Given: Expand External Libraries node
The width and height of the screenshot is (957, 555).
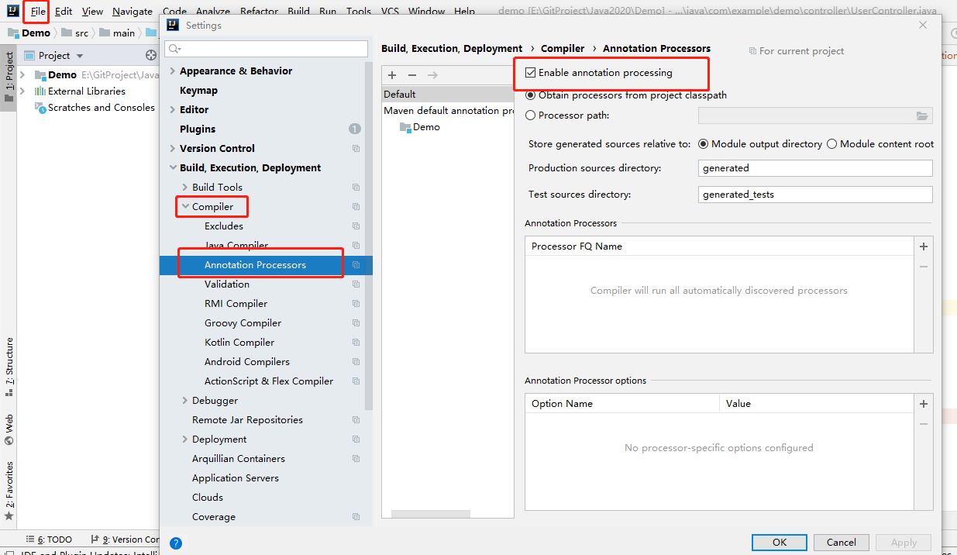Looking at the screenshot, I should (x=22, y=91).
